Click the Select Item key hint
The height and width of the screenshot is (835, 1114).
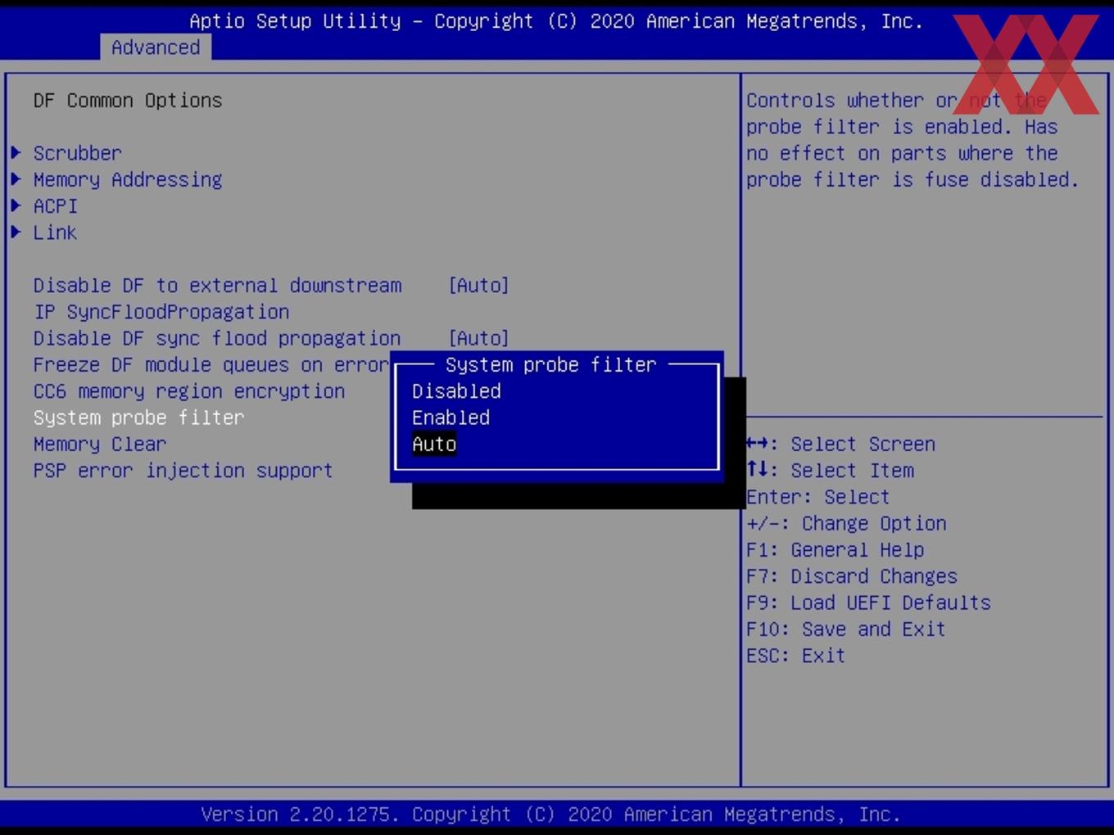(x=830, y=471)
